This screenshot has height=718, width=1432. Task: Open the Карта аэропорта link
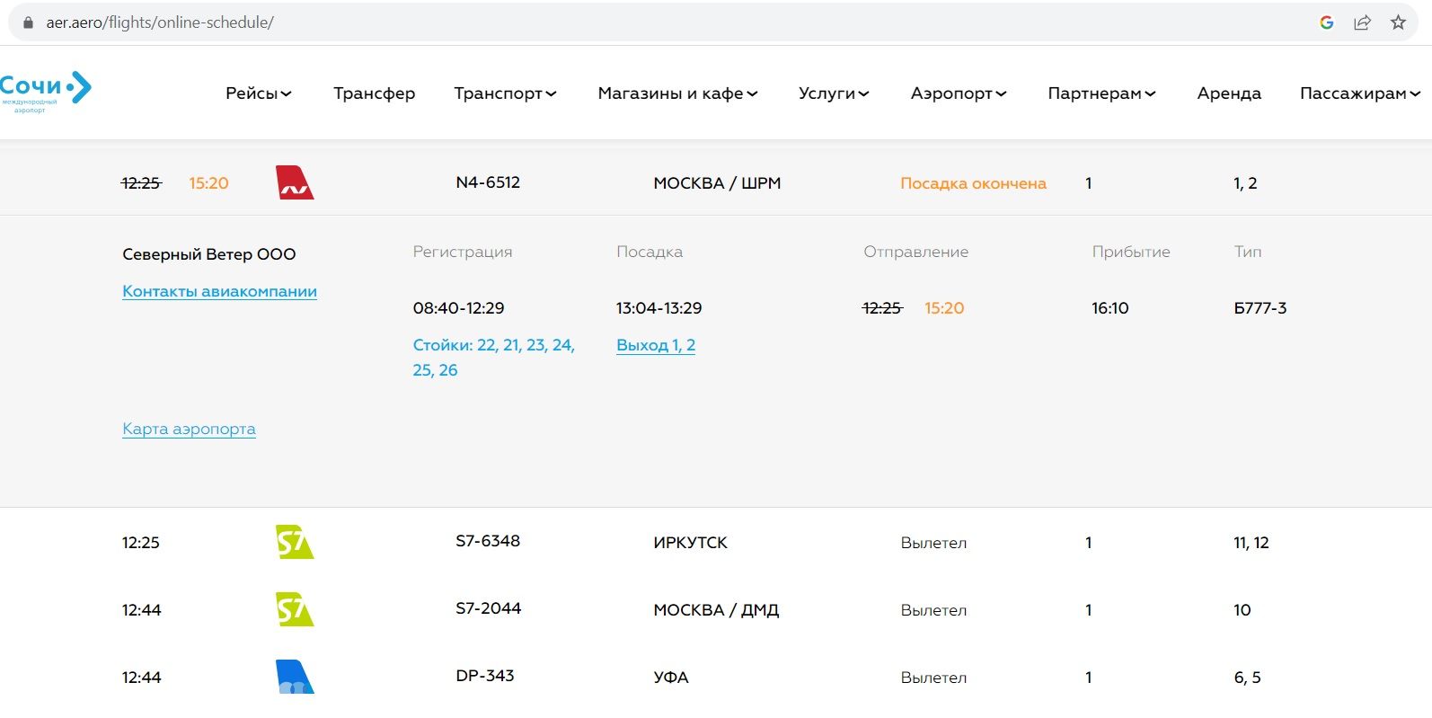pos(189,429)
